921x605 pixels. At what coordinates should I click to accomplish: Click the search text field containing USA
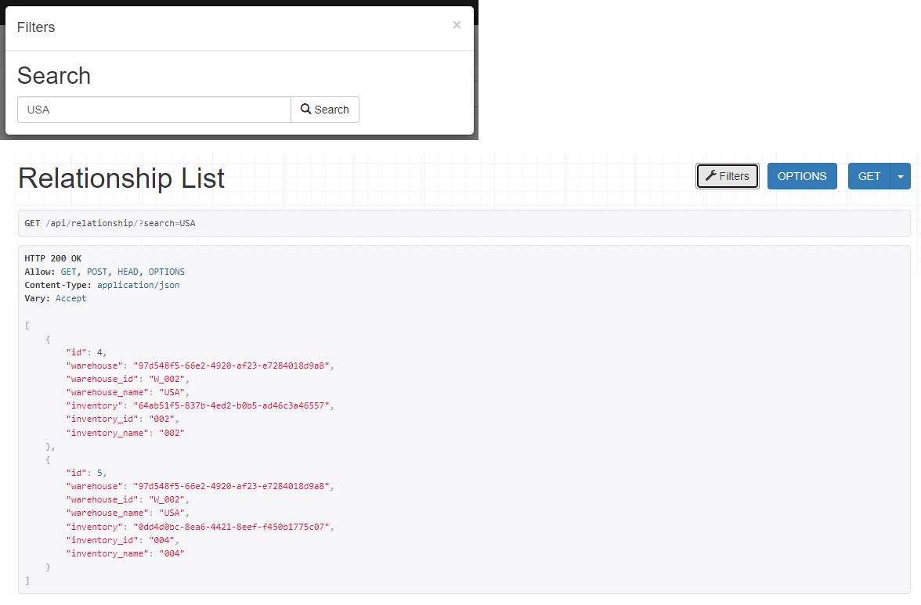[154, 110]
